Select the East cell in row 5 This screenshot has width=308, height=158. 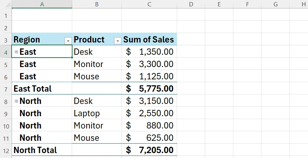tap(42, 64)
